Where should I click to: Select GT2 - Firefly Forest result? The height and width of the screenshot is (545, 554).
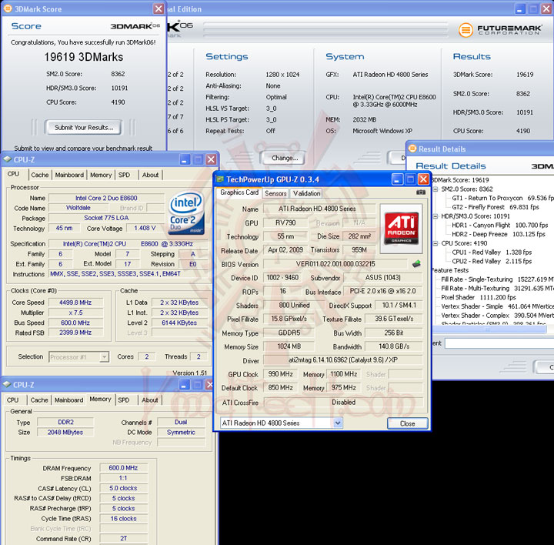pos(495,207)
